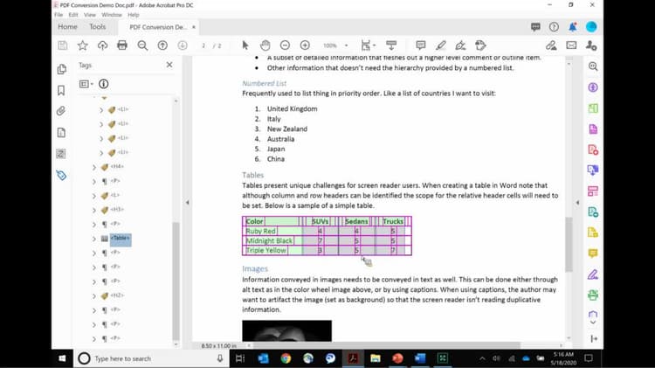Toggle scrolling mode icon in toolbar
This screenshot has height=368, width=655.
[391, 45]
